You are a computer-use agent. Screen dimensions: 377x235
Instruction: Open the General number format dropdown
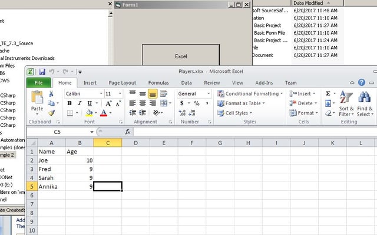209,93
